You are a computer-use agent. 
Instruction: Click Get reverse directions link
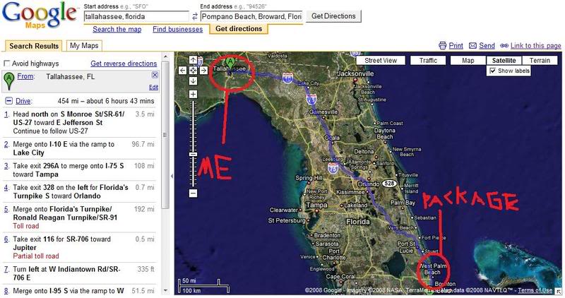(x=124, y=64)
